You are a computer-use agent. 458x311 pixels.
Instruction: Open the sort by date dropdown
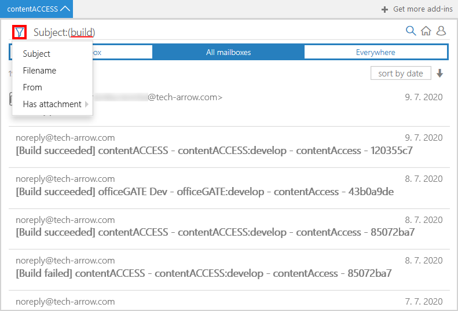pos(401,74)
